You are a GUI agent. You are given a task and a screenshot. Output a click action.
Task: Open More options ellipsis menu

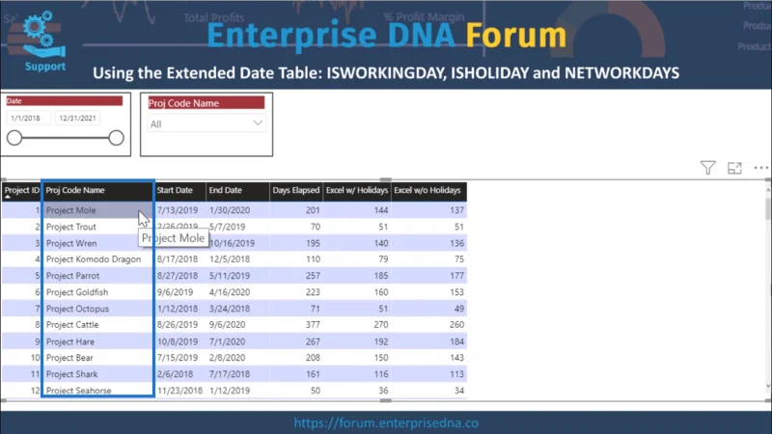(760, 168)
